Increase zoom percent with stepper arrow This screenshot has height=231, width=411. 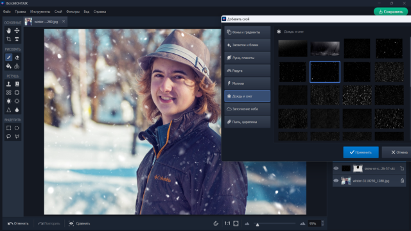pyautogui.click(x=322, y=222)
